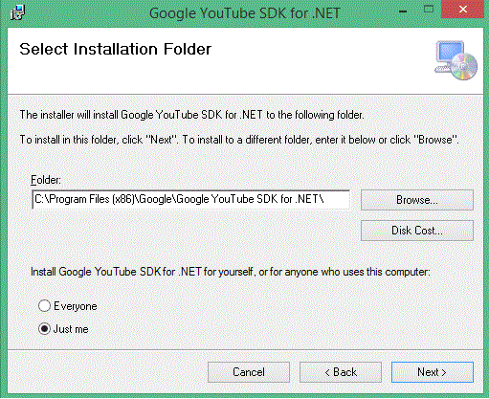The height and width of the screenshot is (399, 489).
Task: Click the 'To install in this folder' instruction
Action: coord(239,140)
